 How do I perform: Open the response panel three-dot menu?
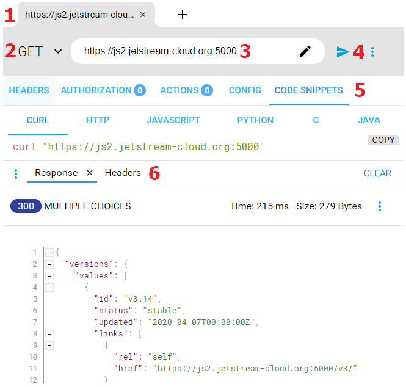[16, 174]
